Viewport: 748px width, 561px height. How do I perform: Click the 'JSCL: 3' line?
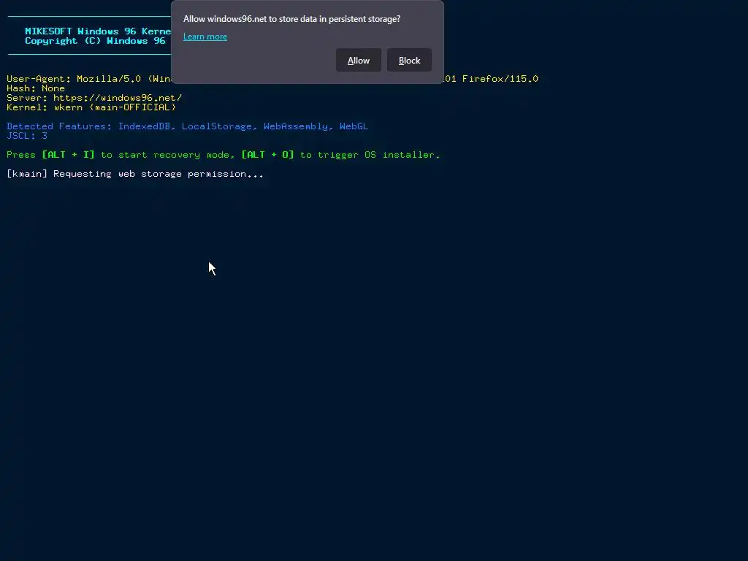(x=27, y=136)
